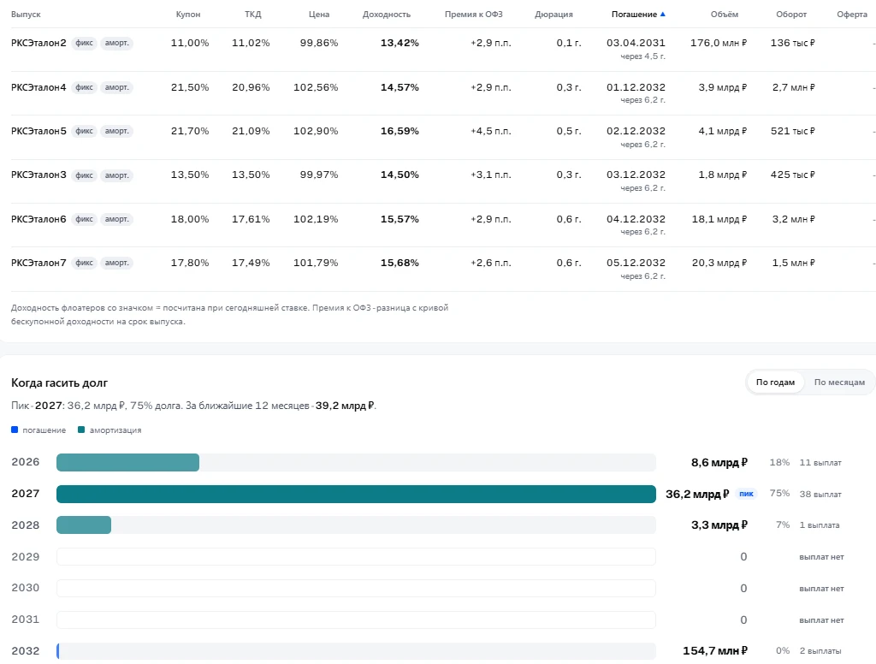Open the РКСЭталон7 bond
Image resolution: width=876 pixels, height=664 pixels.
pyautogui.click(x=38, y=263)
